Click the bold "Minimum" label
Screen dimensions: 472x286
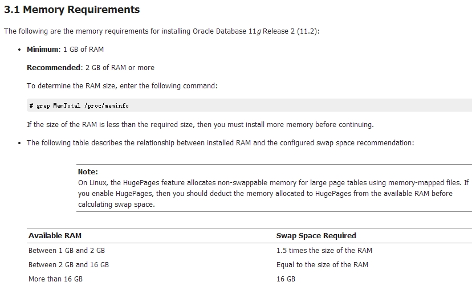click(x=43, y=50)
